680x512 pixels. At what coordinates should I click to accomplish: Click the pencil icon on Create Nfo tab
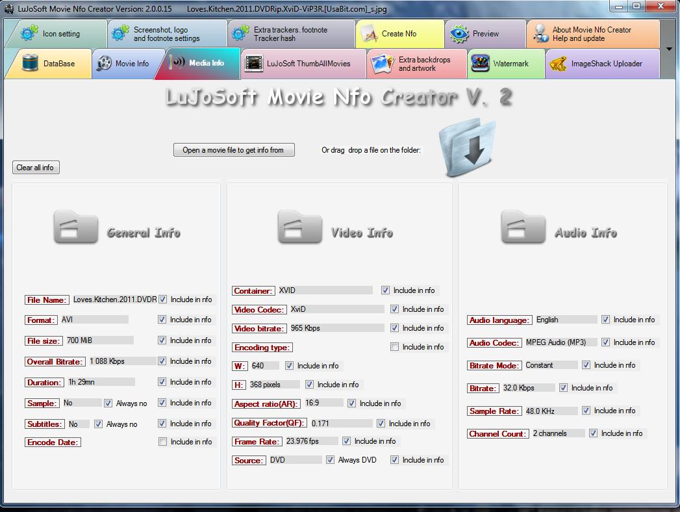click(369, 34)
